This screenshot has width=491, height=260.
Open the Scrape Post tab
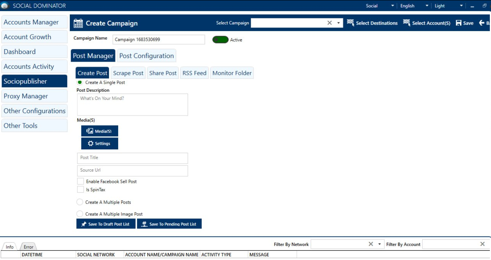[x=128, y=73]
